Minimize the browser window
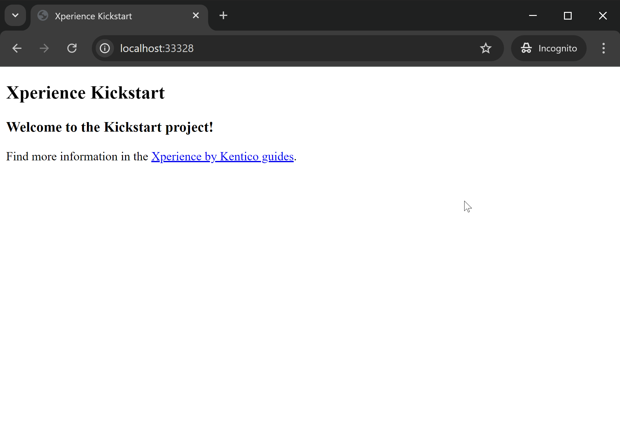The width and height of the screenshot is (620, 422). click(x=533, y=16)
